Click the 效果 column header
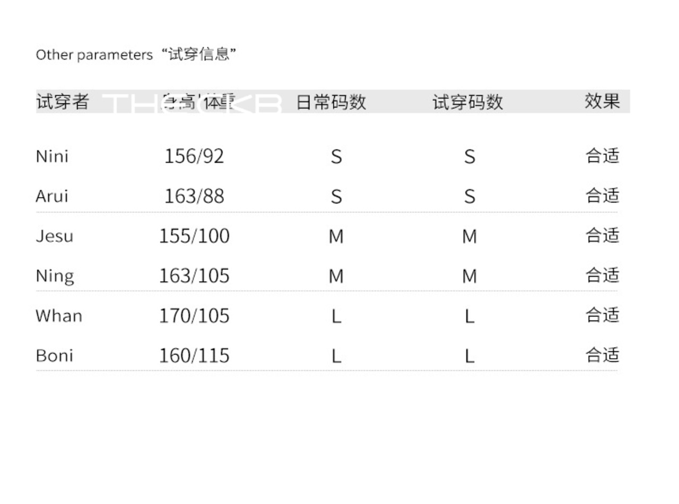This screenshot has height=504, width=679. pyautogui.click(x=602, y=101)
